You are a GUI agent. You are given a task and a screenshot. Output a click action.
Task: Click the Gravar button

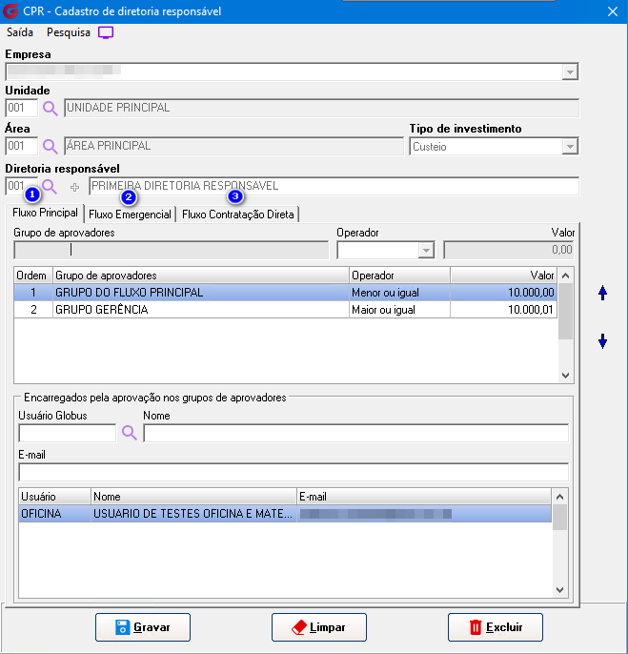(143, 627)
